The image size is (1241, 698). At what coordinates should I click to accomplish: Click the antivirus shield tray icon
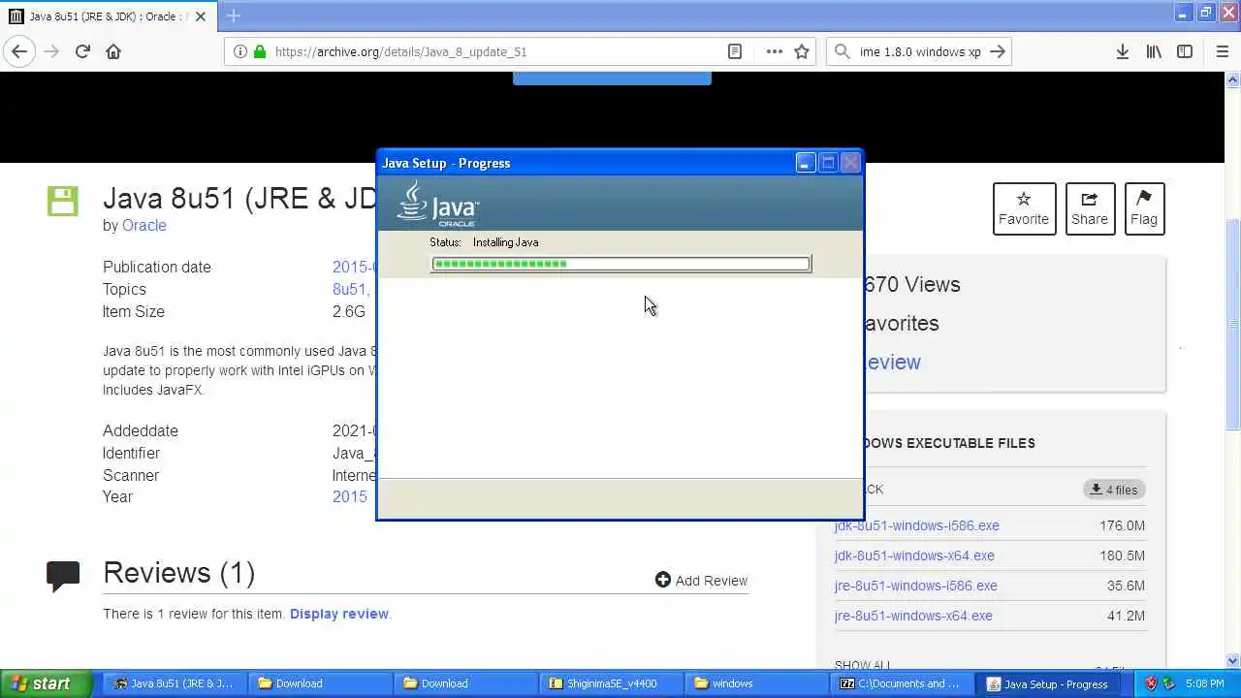tap(1151, 683)
